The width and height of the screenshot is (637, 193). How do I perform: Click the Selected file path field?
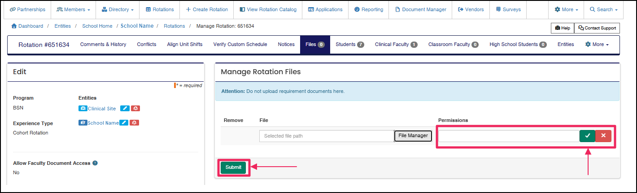327,136
